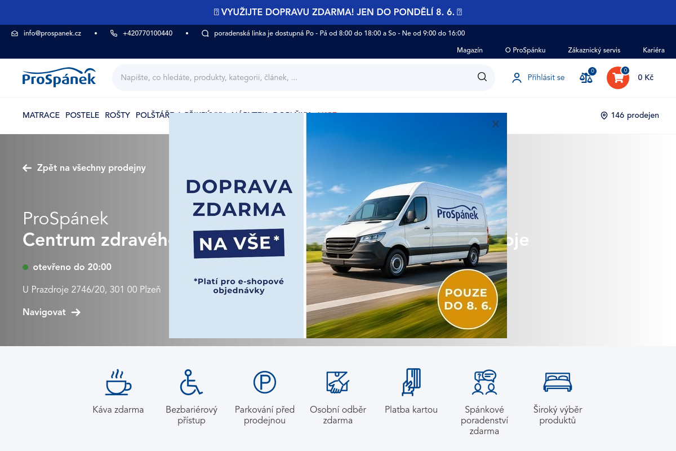Click Bezbariérový přístup label
676x451 pixels.
pyautogui.click(x=192, y=415)
